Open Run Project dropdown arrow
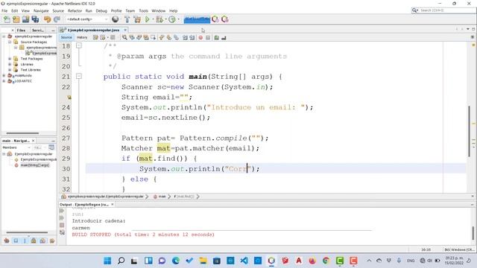Screen dimensions: 477x268 pos(152,19)
